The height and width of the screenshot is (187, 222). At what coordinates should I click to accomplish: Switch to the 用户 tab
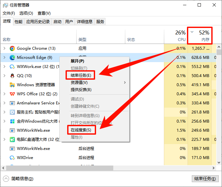click(x=69, y=22)
